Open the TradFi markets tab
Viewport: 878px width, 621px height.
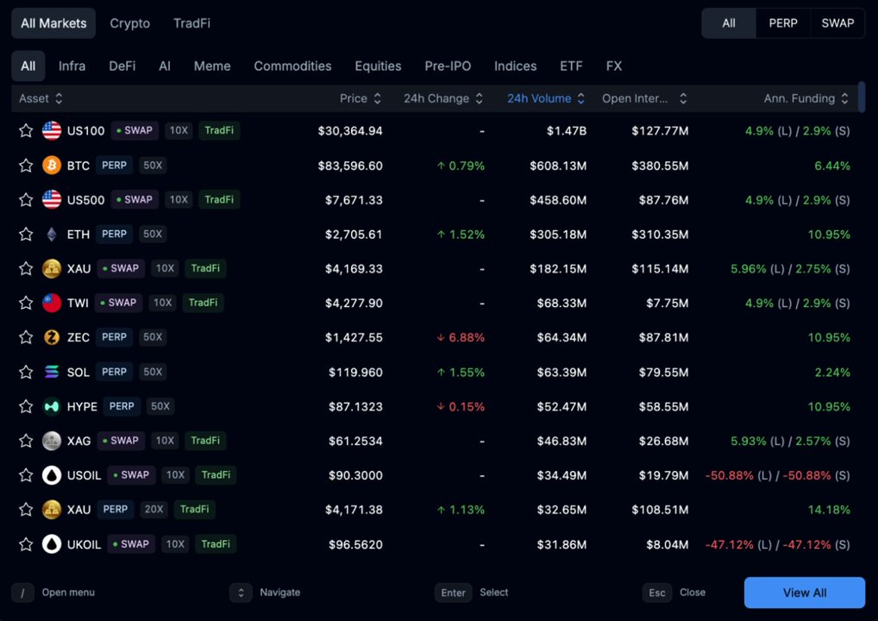[x=191, y=23]
